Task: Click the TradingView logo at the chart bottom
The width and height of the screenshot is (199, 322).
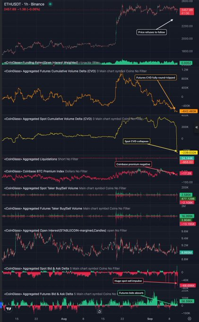Action: click(x=9, y=309)
